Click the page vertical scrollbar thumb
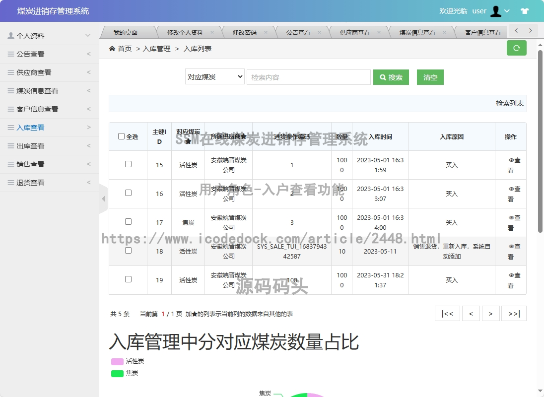Screen dimensions: 544x397 click(540, 141)
